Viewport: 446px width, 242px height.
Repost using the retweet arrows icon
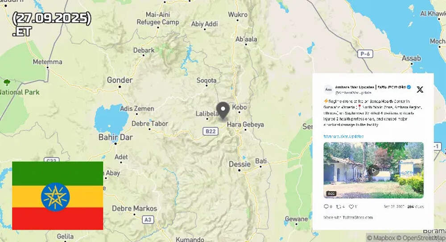tap(339, 206)
